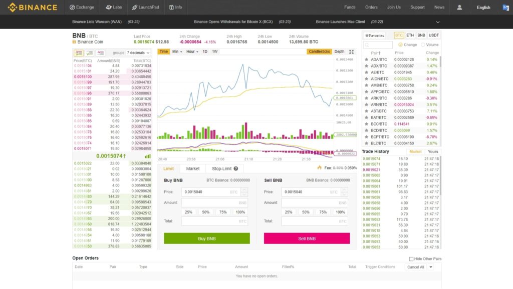Open the Hour interval dropdown

[192, 51]
